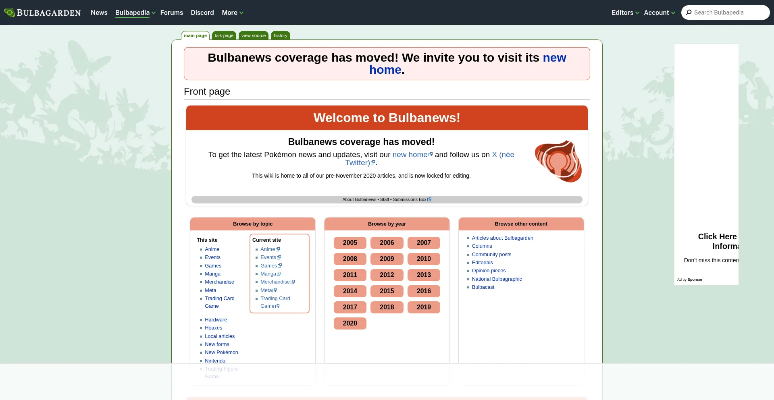Browse articles from 2007
Image resolution: width=774 pixels, height=400 pixels.
pos(424,243)
